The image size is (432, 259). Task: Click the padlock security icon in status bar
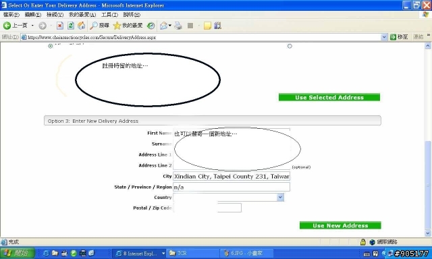(363, 242)
